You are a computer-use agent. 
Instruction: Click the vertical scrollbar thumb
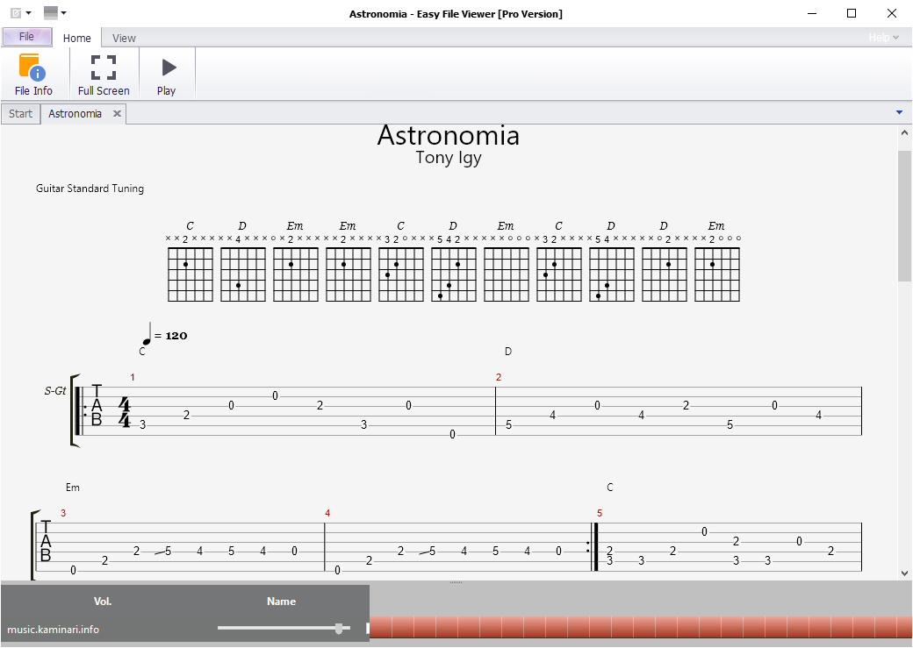tap(904, 217)
